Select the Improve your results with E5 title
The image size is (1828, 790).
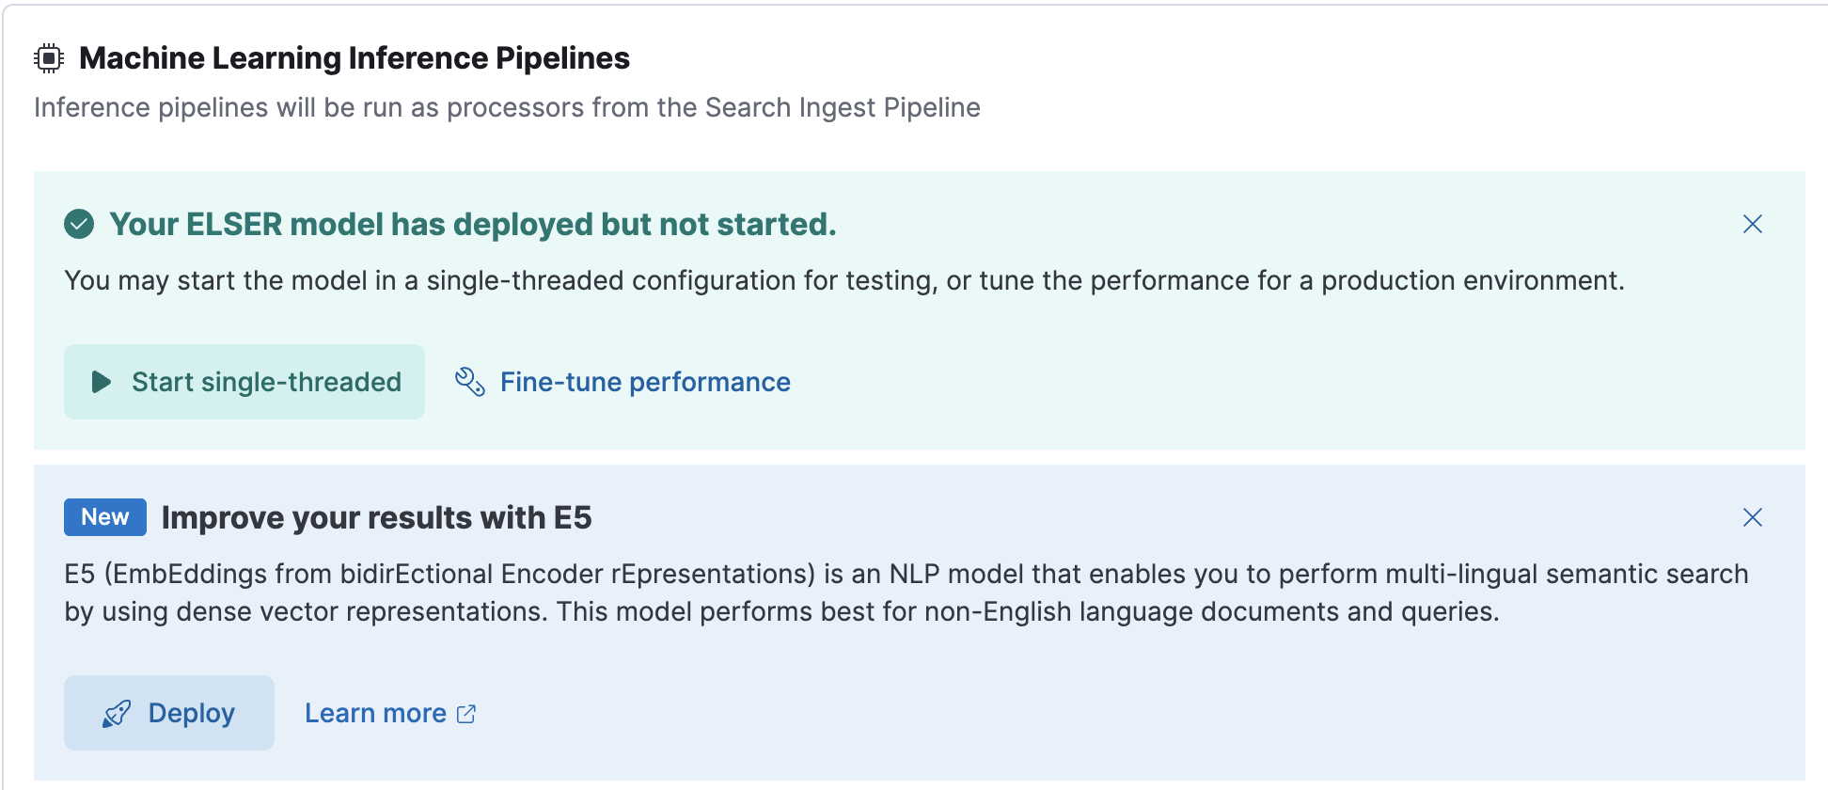377,516
